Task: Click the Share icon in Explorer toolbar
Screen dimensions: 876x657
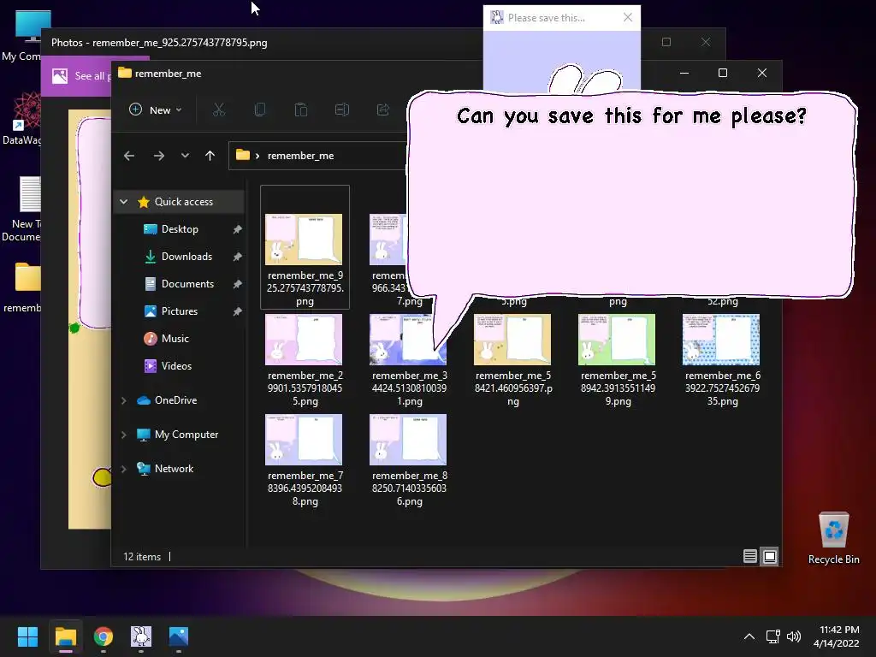Action: [382, 110]
